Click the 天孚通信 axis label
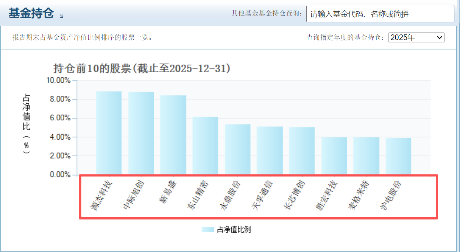 click(262, 195)
